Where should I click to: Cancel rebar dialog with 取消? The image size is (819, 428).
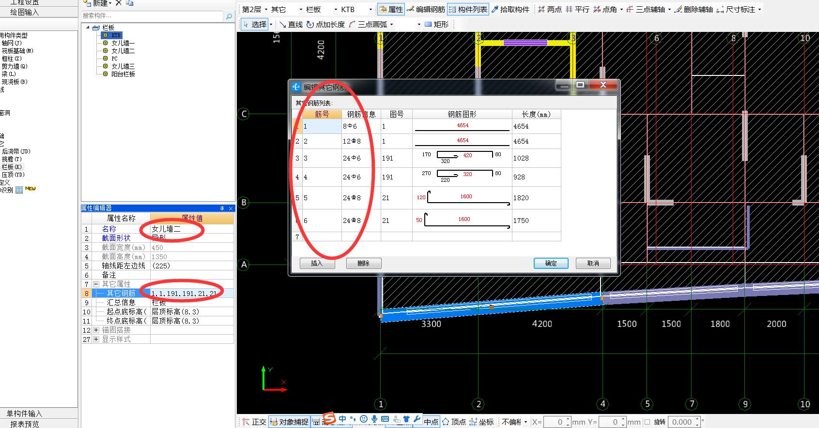click(593, 263)
